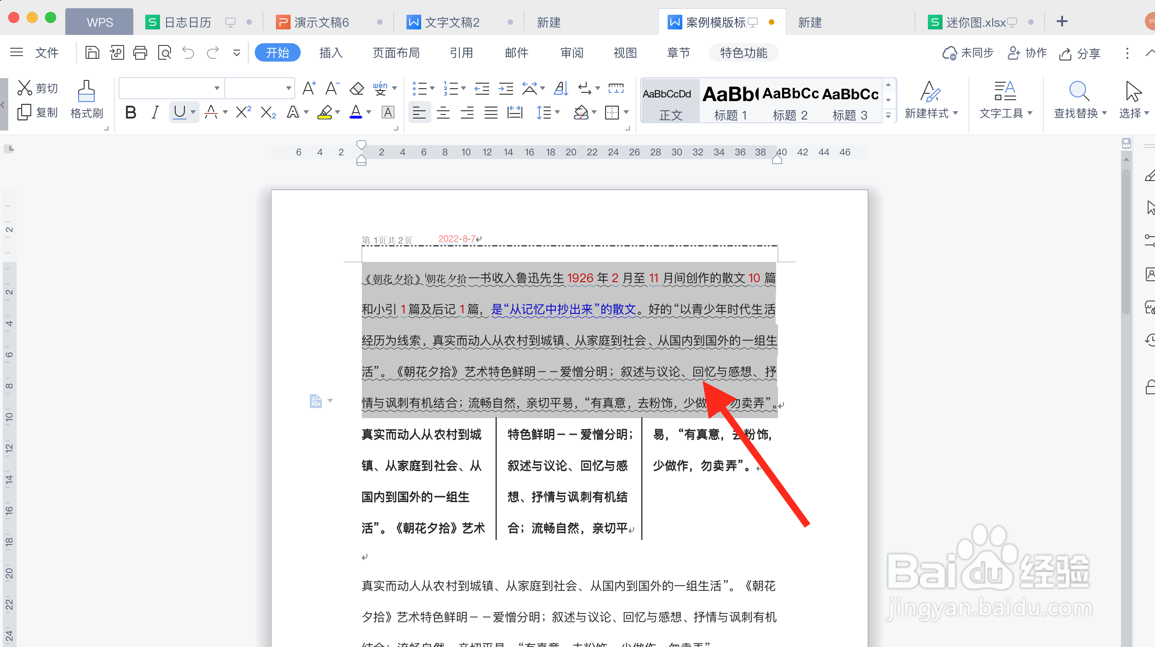The width and height of the screenshot is (1155, 647).
Task: Click the Find and Replace magnifier icon
Action: point(1079,91)
